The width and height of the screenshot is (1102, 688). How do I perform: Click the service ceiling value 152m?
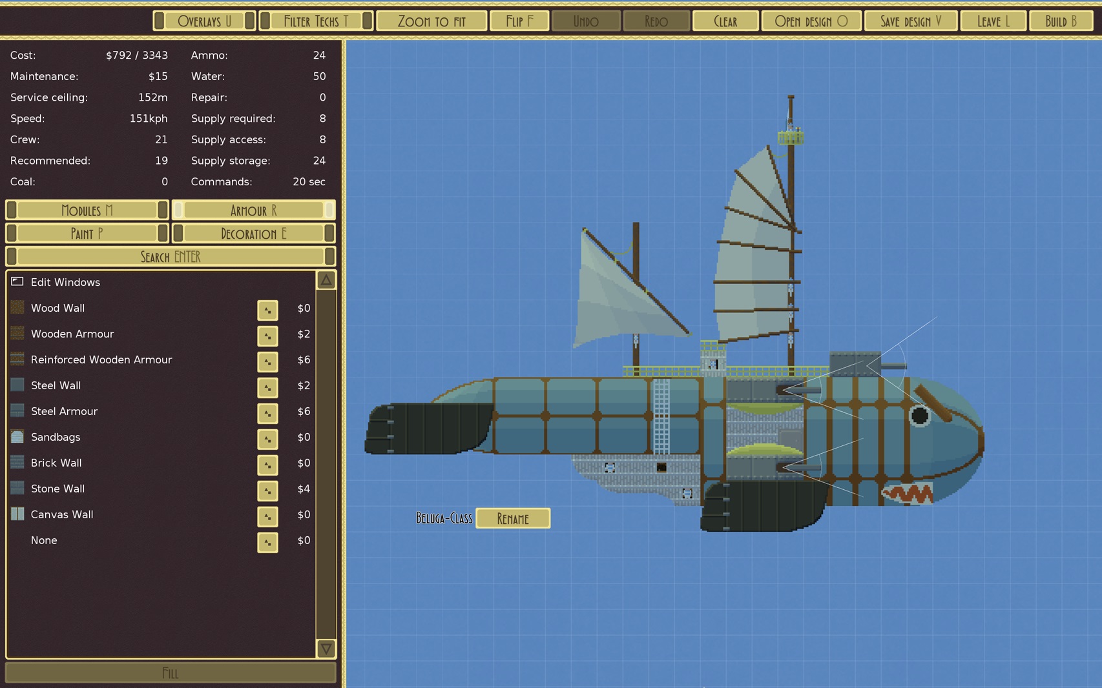pyautogui.click(x=152, y=97)
